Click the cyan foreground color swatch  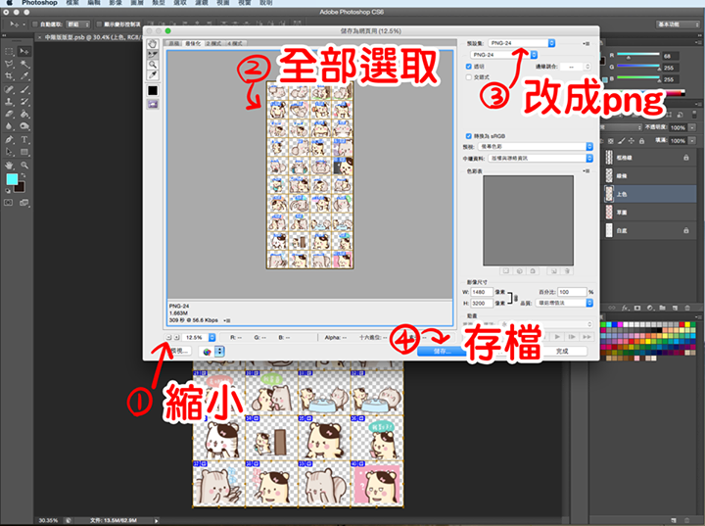pyautogui.click(x=12, y=179)
